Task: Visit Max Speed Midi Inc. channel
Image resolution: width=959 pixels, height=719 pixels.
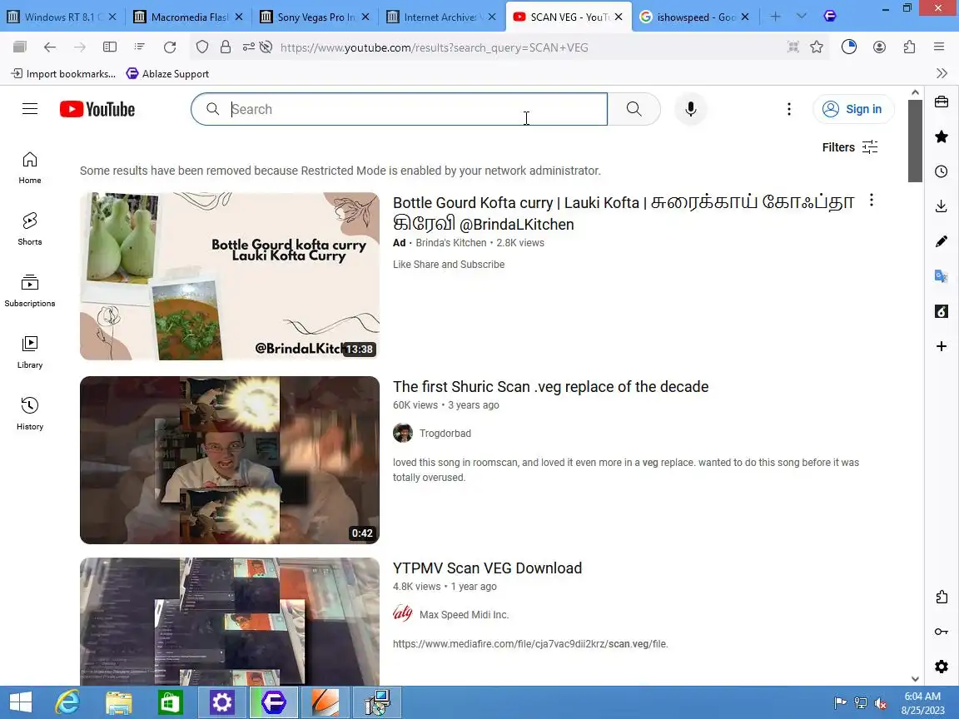Action: pyautogui.click(x=464, y=614)
